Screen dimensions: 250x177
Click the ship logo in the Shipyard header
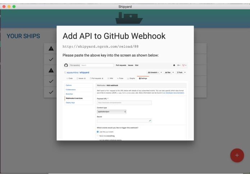tap(129, 18)
